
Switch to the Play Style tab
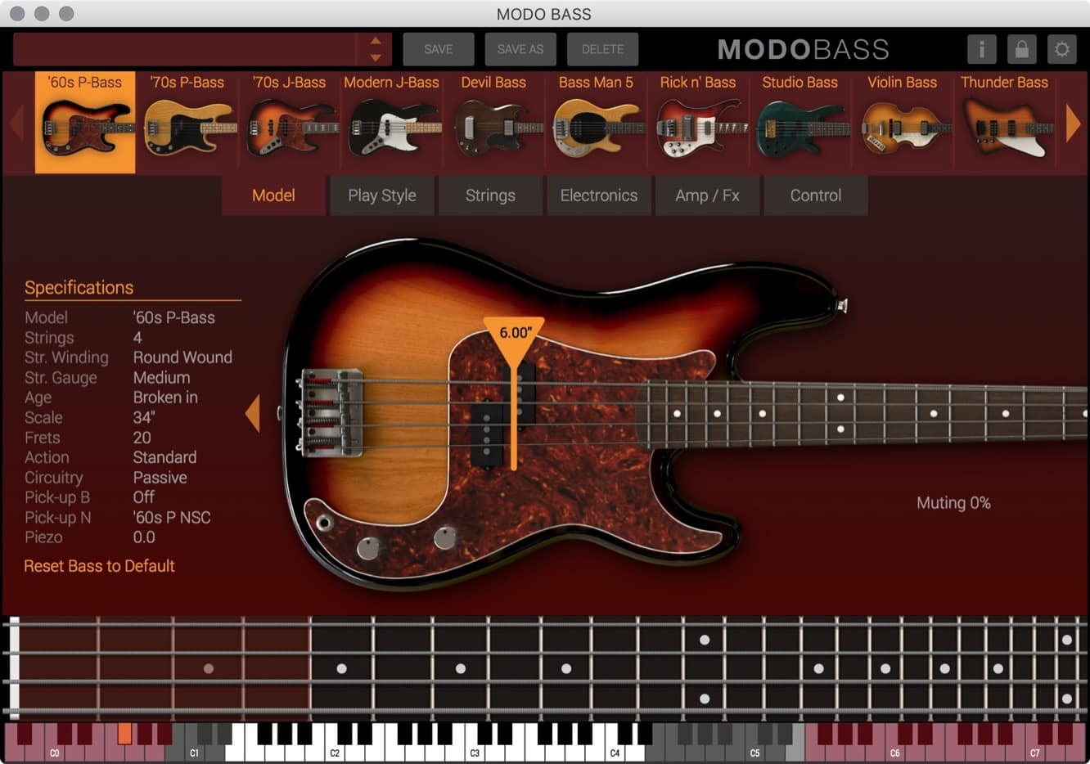click(x=381, y=195)
